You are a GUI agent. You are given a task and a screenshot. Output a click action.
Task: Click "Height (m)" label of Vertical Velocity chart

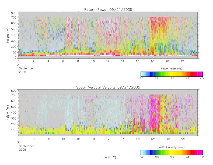[x=8, y=113]
